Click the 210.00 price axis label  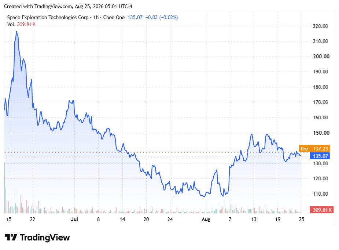[x=320, y=41]
